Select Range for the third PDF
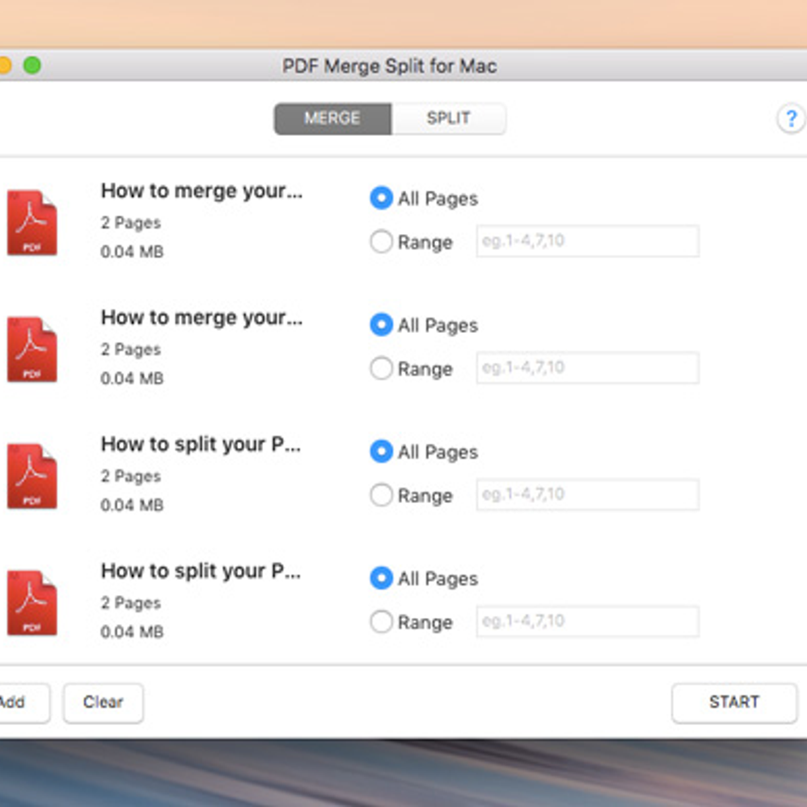The width and height of the screenshot is (807, 807). pyautogui.click(x=381, y=495)
